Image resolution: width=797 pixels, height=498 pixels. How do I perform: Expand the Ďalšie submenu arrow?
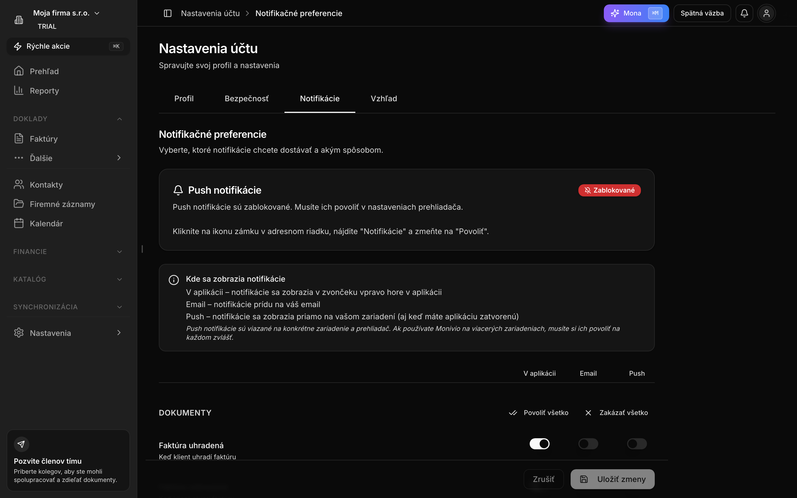point(119,158)
